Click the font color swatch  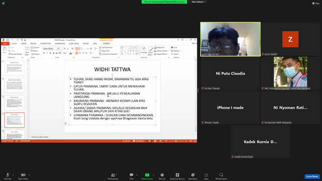tap(70, 53)
